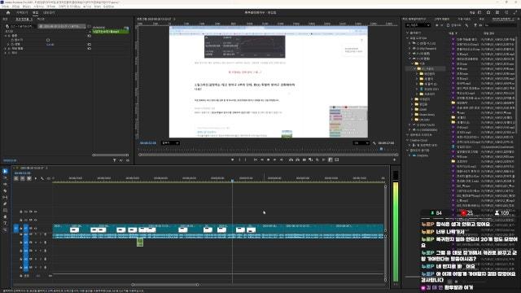Screen dimensions: 521x293
Task: Select the Type tool
Action: pyautogui.click(x=5, y=223)
